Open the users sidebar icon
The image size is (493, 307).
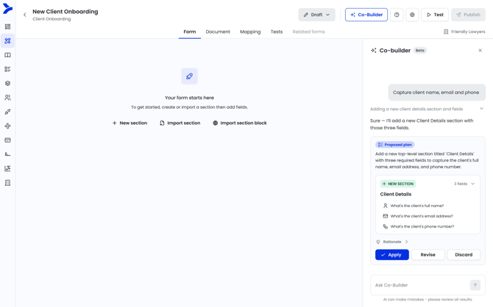tap(7, 98)
